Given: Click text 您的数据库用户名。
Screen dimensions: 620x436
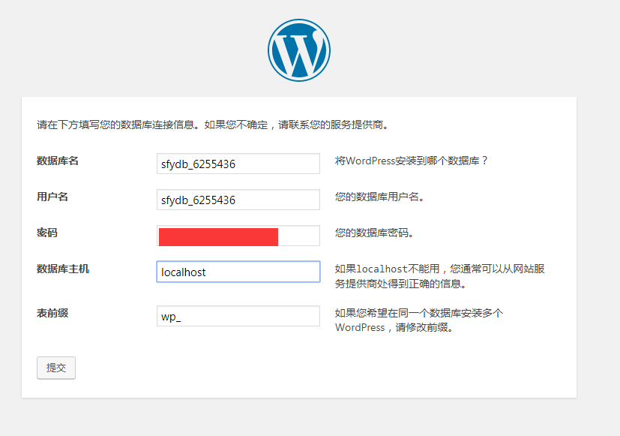Looking at the screenshot, I should click(x=379, y=197).
